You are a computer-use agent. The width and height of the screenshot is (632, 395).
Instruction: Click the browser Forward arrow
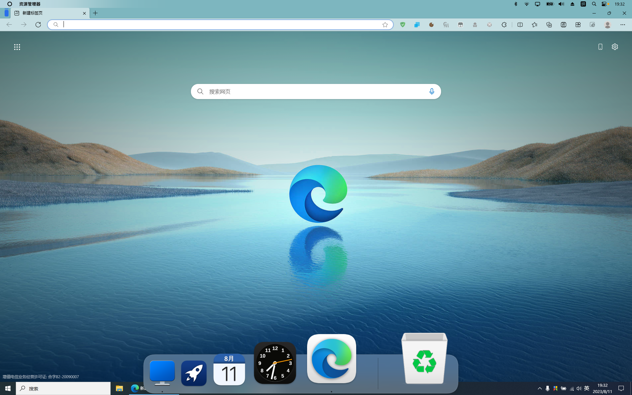coord(24,25)
